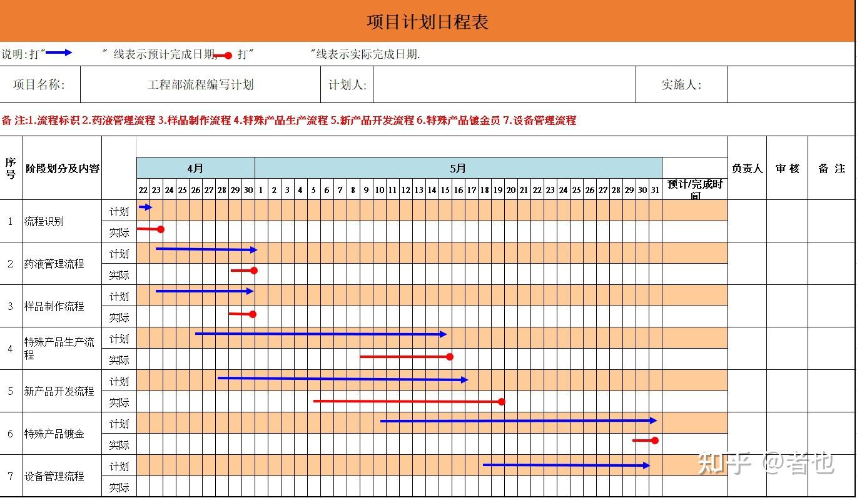Click the red actual bar for 流程识别
The image size is (857, 498).
[x=150, y=229]
